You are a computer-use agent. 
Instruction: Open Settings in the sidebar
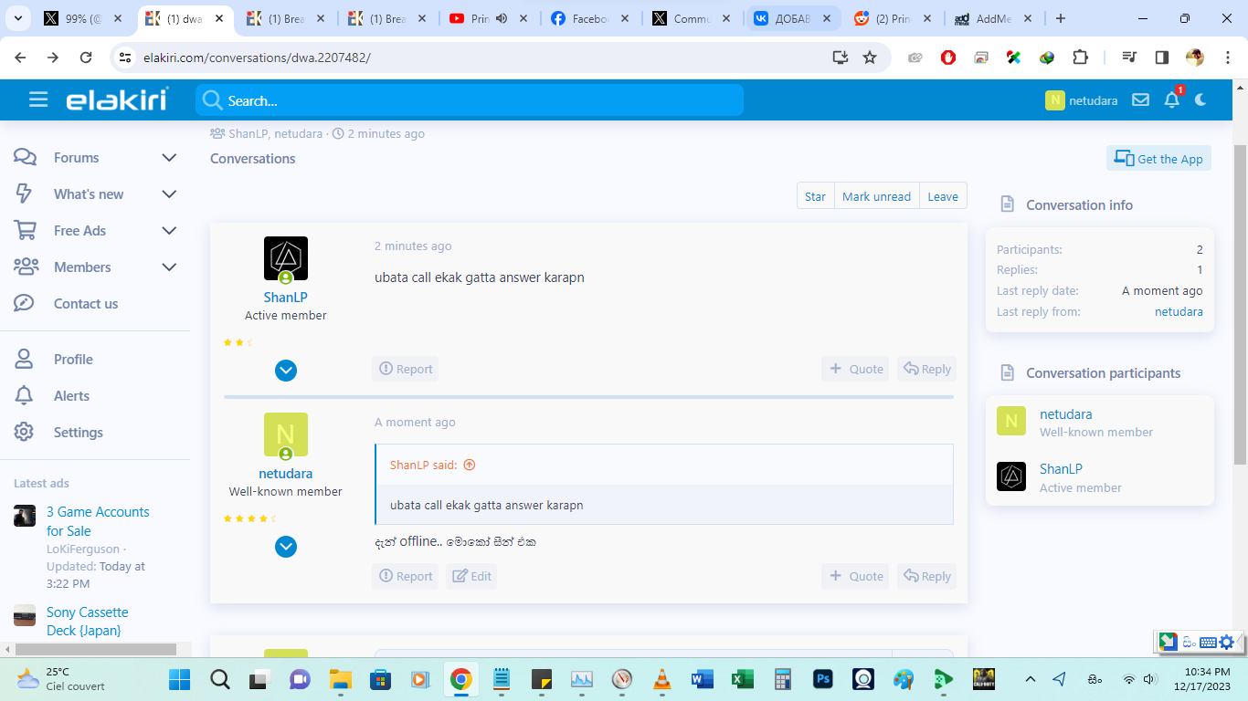click(x=79, y=433)
